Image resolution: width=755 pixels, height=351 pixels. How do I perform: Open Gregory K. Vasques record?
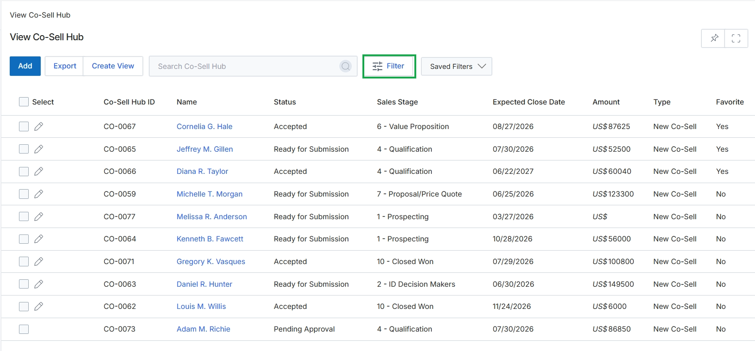[x=211, y=261]
